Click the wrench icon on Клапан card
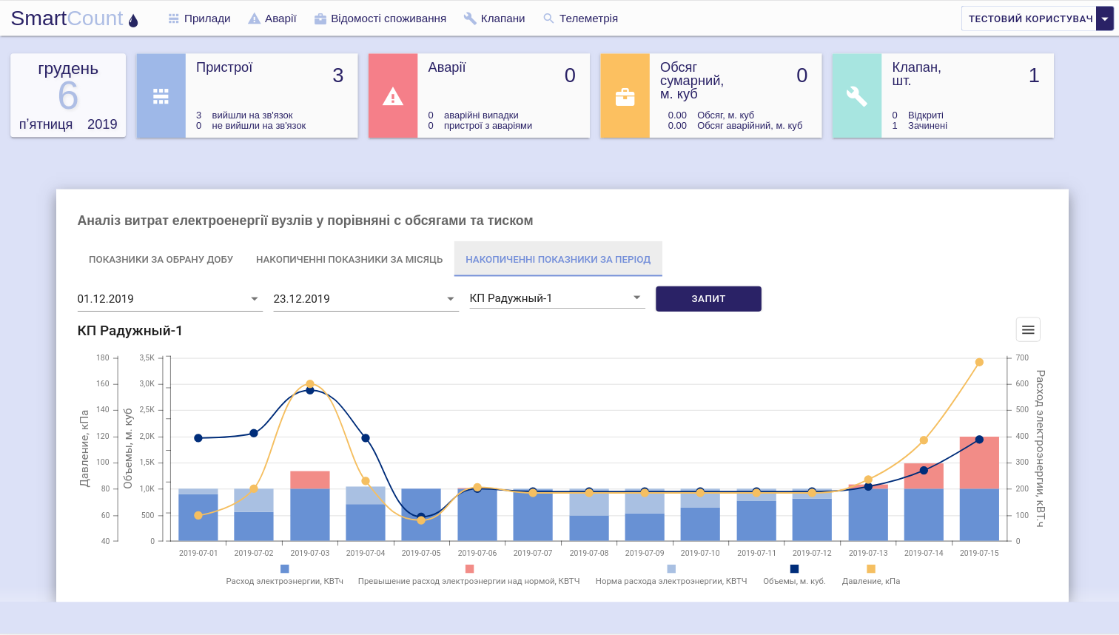The height and width of the screenshot is (635, 1119). pos(857,95)
